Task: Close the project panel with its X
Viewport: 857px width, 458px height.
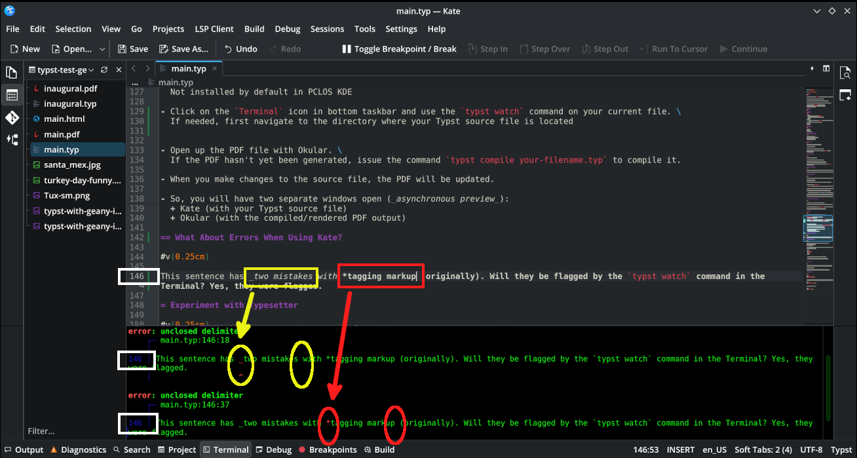Action: point(119,69)
